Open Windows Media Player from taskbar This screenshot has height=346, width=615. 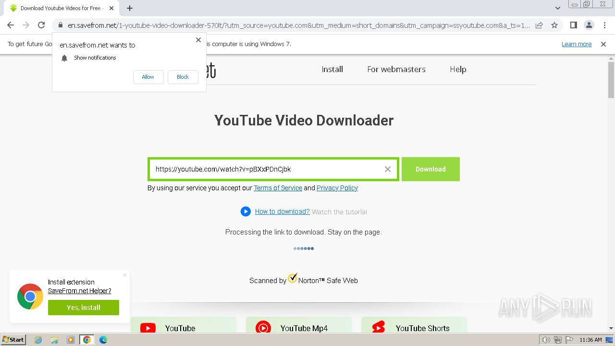tap(71, 340)
